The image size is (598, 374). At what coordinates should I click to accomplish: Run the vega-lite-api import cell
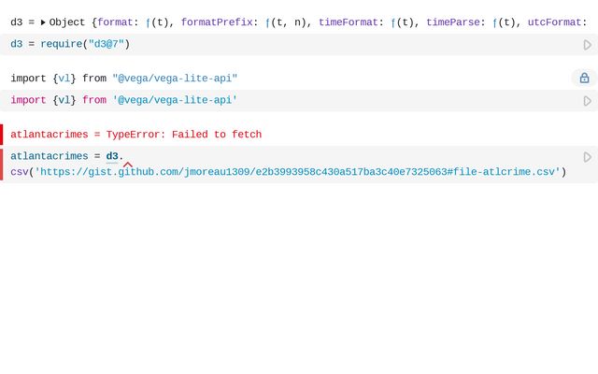coord(587,101)
